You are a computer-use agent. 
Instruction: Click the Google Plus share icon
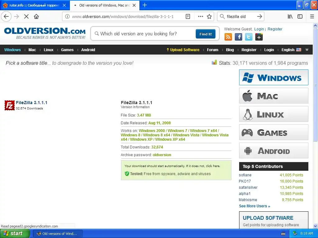[x=259, y=37]
